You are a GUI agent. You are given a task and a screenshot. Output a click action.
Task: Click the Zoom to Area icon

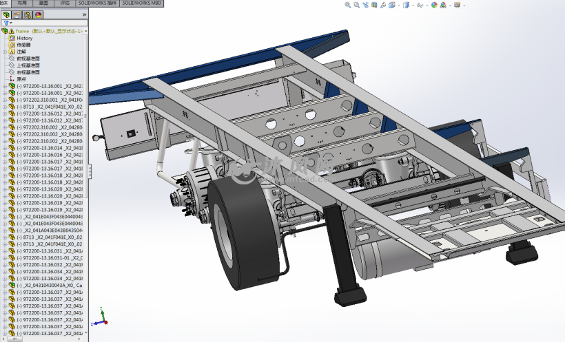click(x=356, y=5)
